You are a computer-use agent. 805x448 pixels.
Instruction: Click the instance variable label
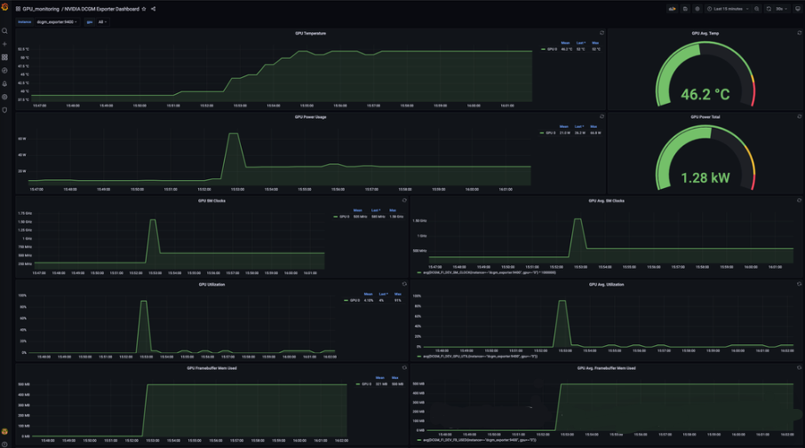[x=24, y=22]
